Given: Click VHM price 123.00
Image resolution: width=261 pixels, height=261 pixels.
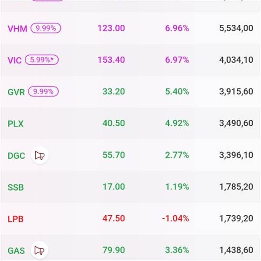Looking at the screenshot, I should pos(111,28).
